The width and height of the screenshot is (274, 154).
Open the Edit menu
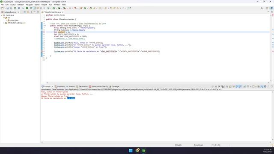click(x=7, y=5)
